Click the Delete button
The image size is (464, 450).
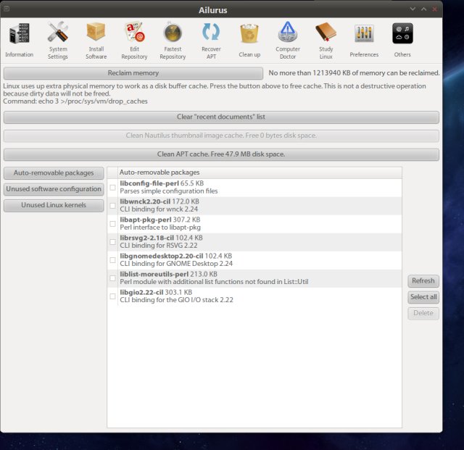click(x=423, y=313)
